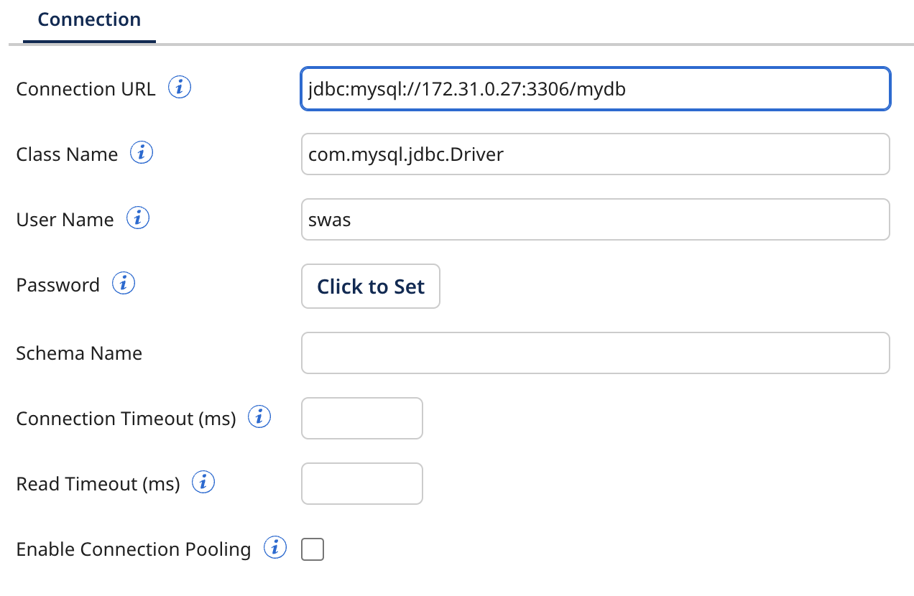The width and height of the screenshot is (914, 596).
Task: Open the Connection Timeout info tooltip
Action: 259,416
